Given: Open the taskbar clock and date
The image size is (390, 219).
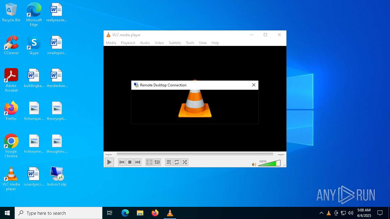Looking at the screenshot, I should click(364, 213).
